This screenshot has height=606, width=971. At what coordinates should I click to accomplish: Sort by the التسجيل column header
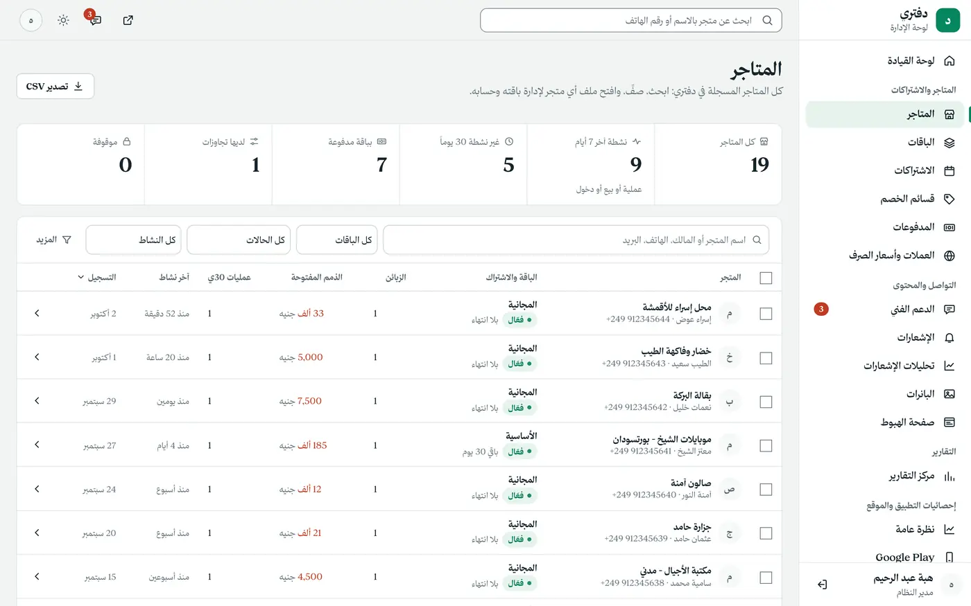point(96,277)
